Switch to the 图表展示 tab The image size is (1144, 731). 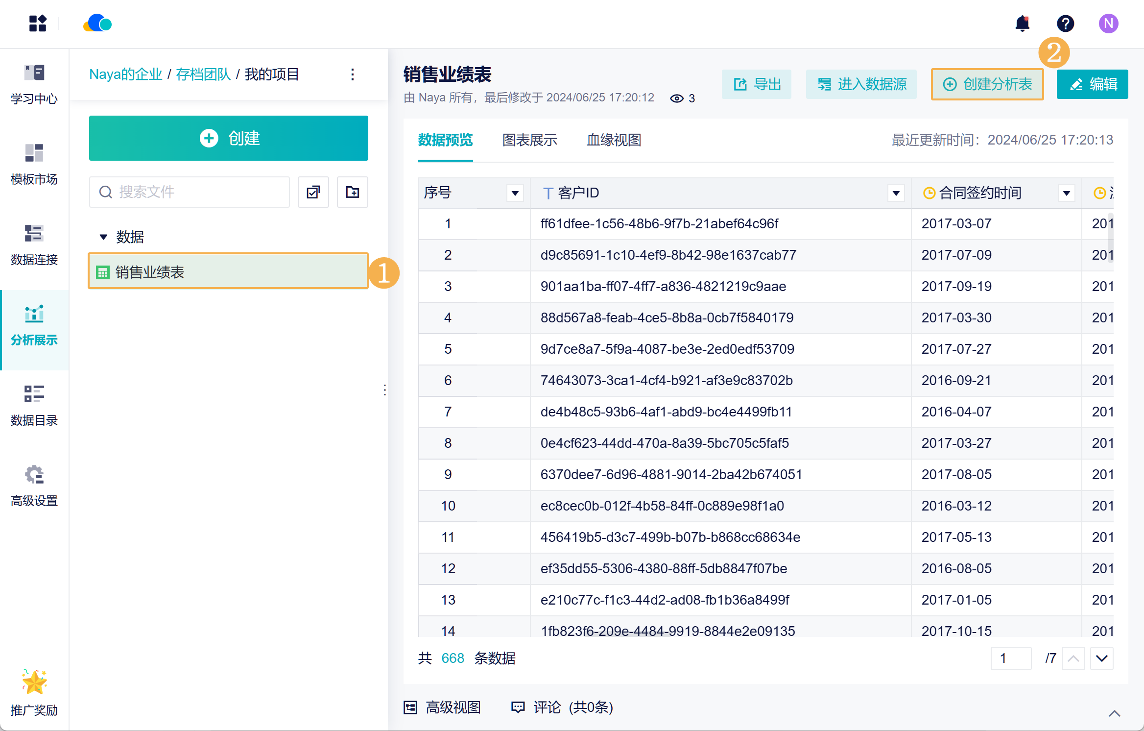tap(529, 140)
